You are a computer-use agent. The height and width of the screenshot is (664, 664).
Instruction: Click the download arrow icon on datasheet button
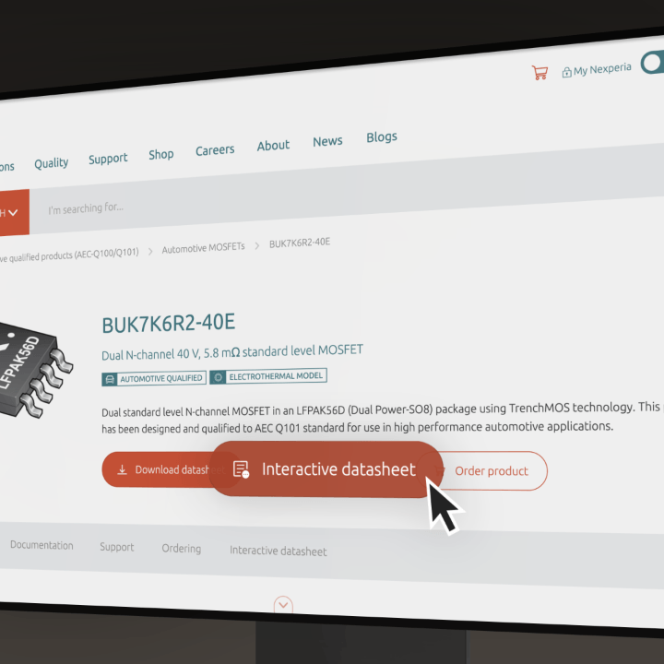pos(122,469)
